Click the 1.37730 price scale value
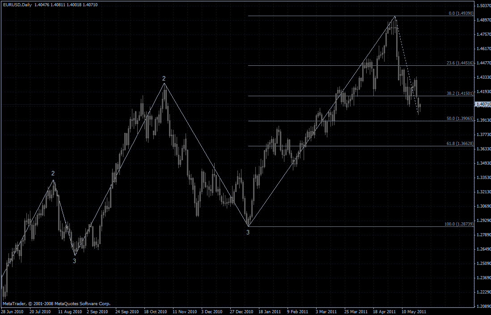Image resolution: width=491 pixels, height=315 pixels. pyautogui.click(x=484, y=135)
